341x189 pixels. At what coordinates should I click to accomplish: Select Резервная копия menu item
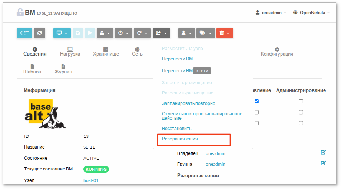coord(180,139)
